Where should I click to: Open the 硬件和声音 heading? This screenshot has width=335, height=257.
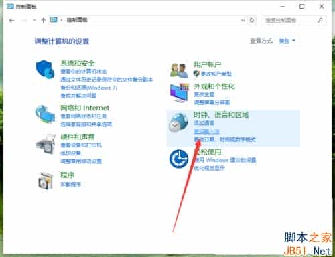click(x=78, y=137)
